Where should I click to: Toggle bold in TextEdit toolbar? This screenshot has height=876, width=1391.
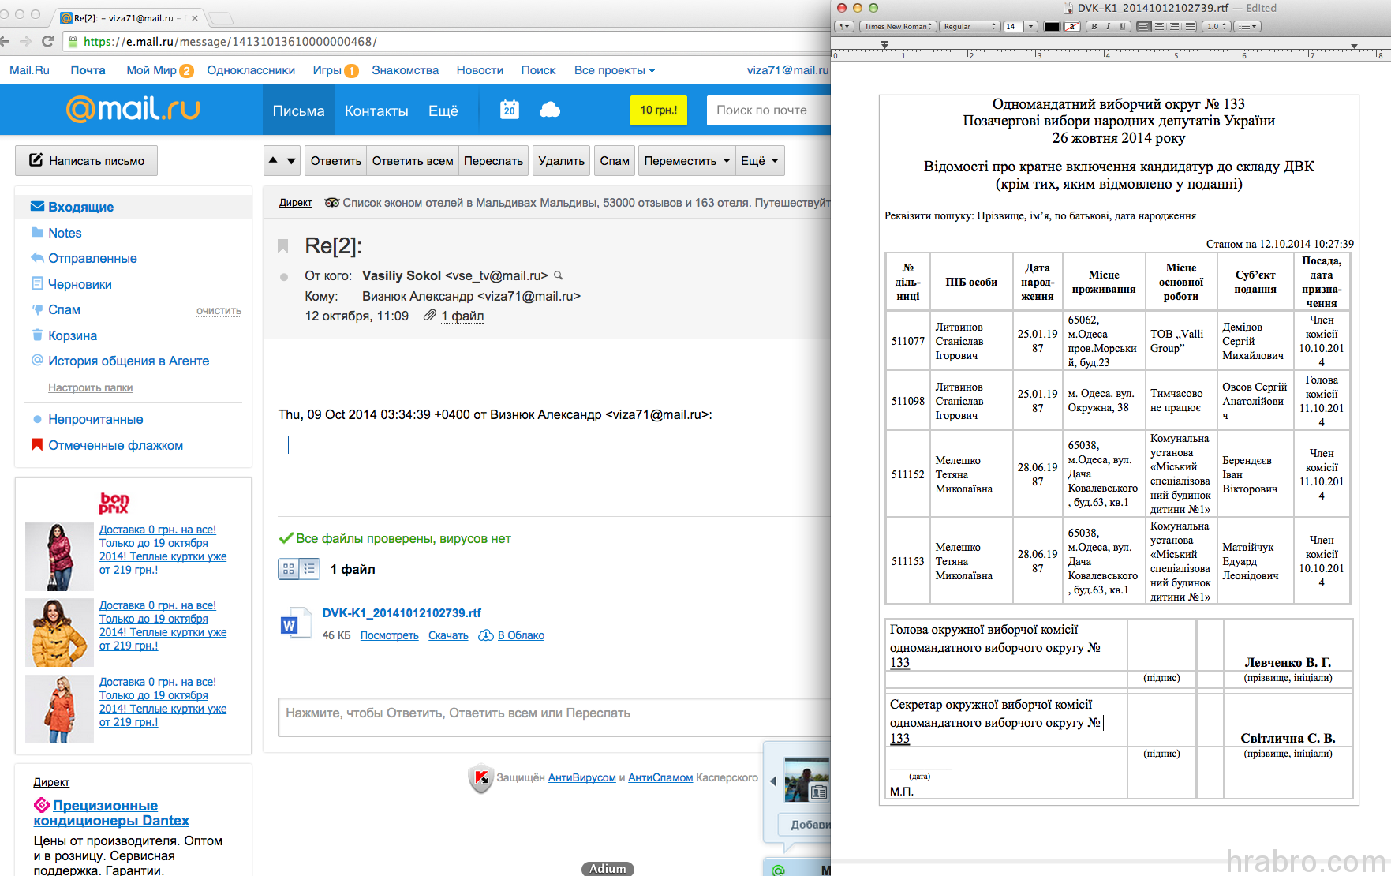1094,27
